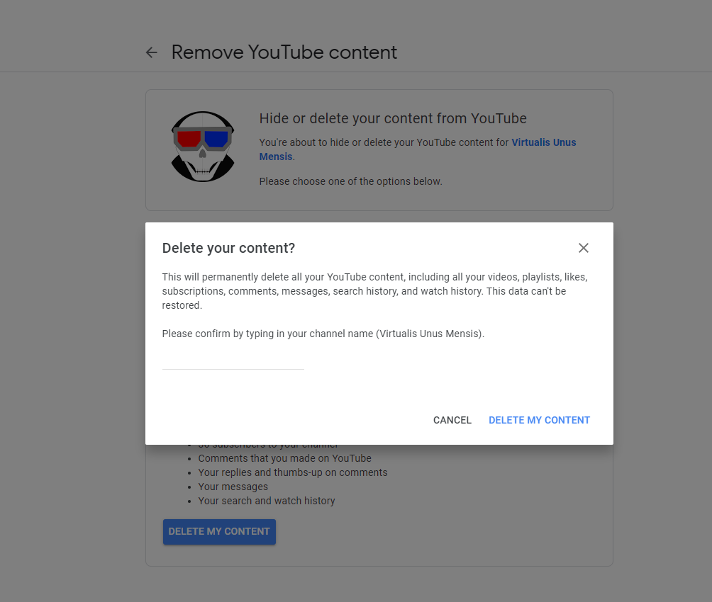The image size is (712, 602).
Task: Click the 'This will permanently delete all' warning paragraph
Action: (x=374, y=291)
